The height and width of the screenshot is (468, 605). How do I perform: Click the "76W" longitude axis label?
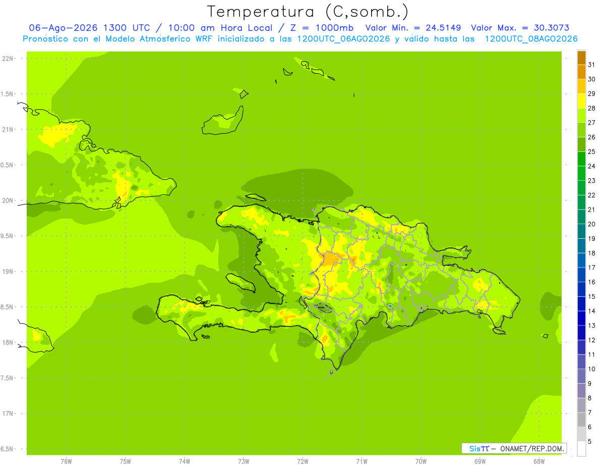coord(66,461)
